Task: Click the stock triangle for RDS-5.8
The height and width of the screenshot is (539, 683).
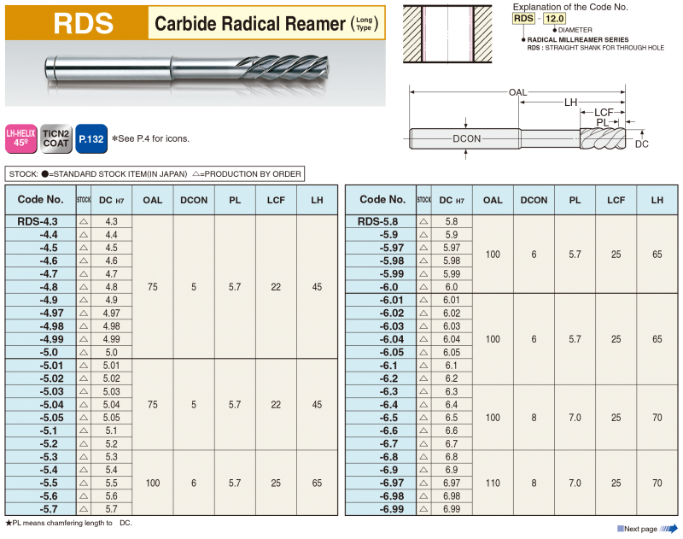Action: (424, 221)
